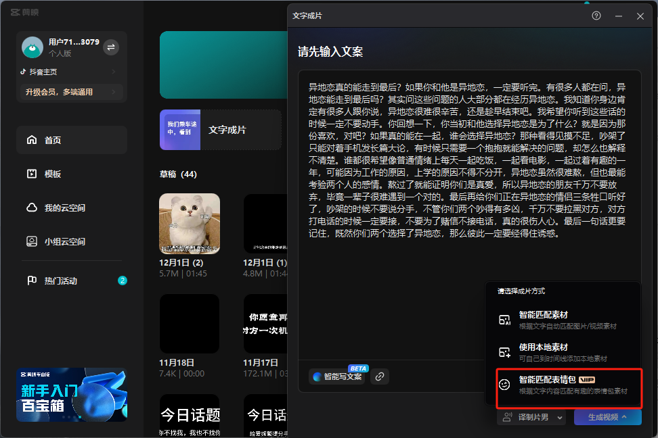Image resolution: width=658 pixels, height=438 pixels.
Task: Click the 生成视频 generate video button
Action: point(607,417)
